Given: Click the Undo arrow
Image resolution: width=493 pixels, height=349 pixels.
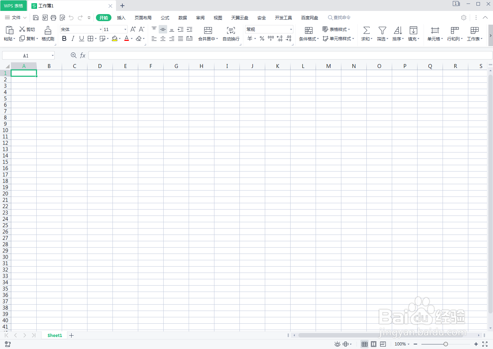Looking at the screenshot, I should [x=71, y=18].
